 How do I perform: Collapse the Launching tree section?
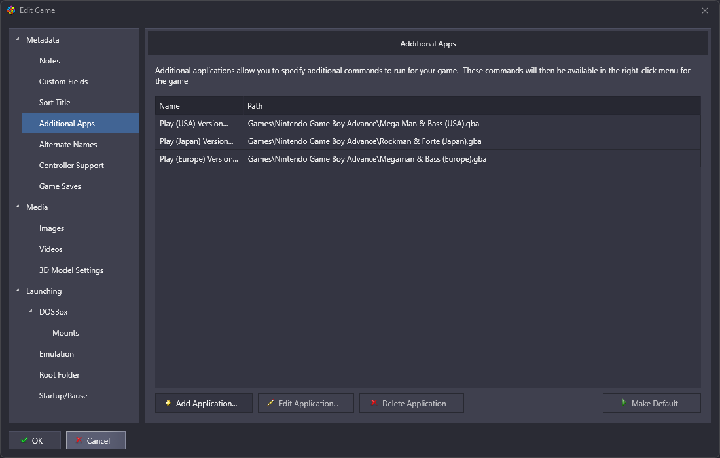coord(18,291)
